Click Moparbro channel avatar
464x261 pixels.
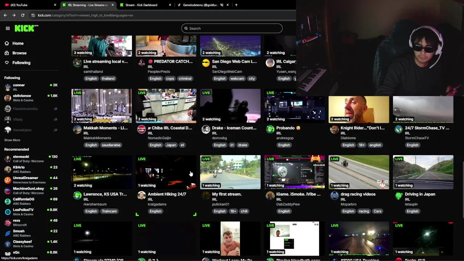click(334, 196)
